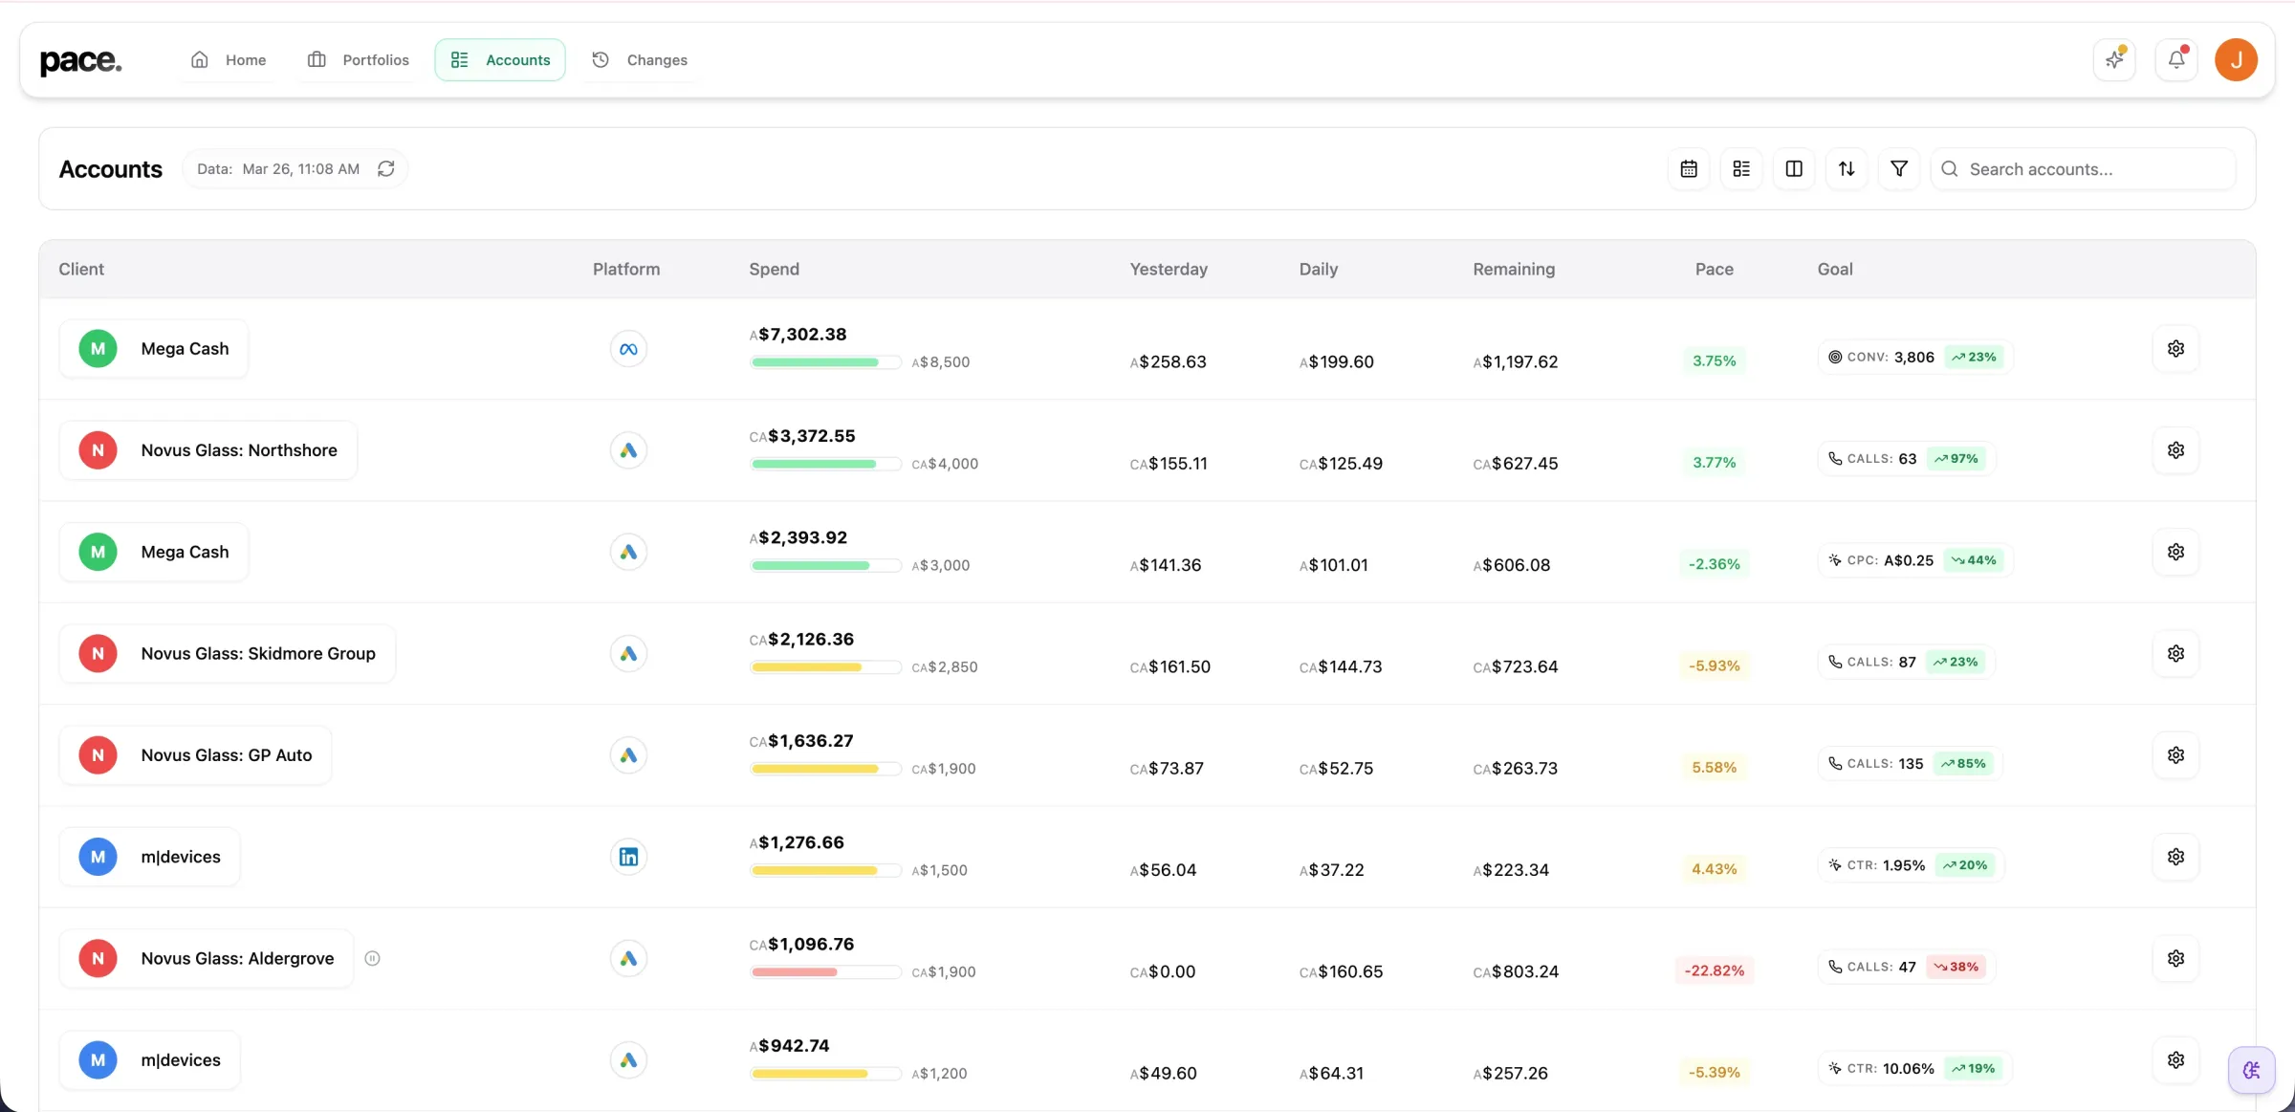This screenshot has height=1112, width=2295.
Task: Click CALLS: 87 goal badge
Action: 1905,662
